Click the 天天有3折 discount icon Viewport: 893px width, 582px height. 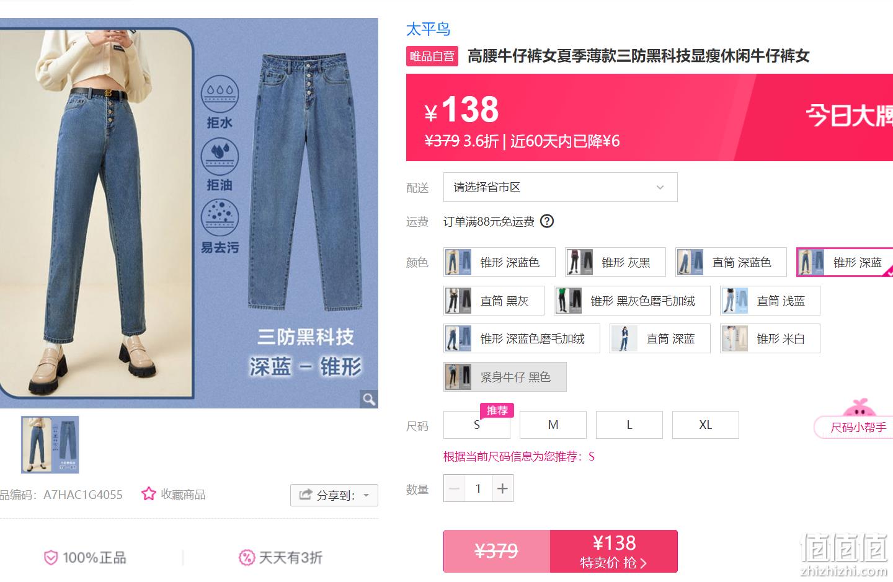pos(246,558)
